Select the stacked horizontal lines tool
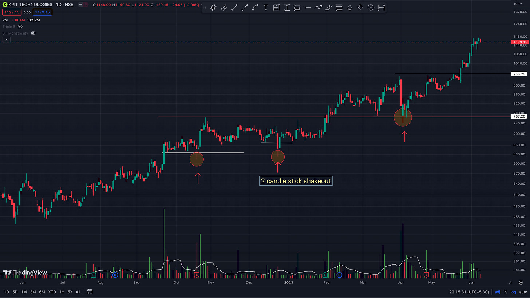 pyautogui.click(x=339, y=7)
